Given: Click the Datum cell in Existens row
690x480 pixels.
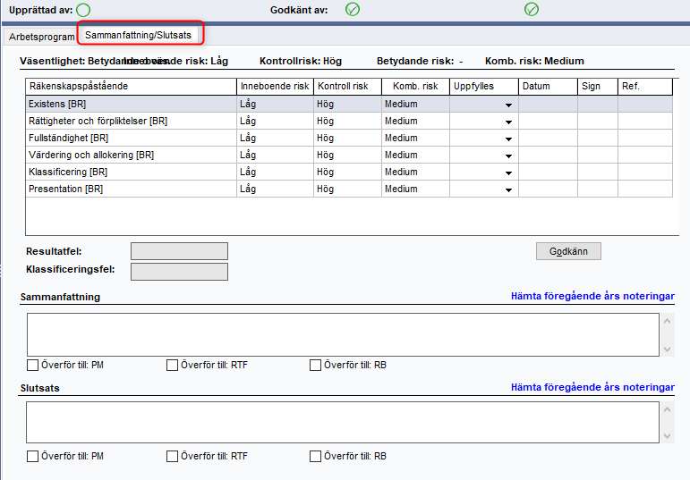Looking at the screenshot, I should [548, 105].
